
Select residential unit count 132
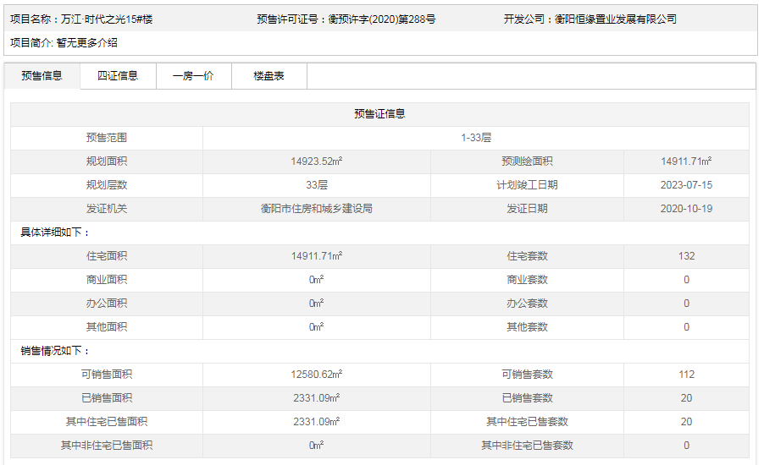coord(686,256)
